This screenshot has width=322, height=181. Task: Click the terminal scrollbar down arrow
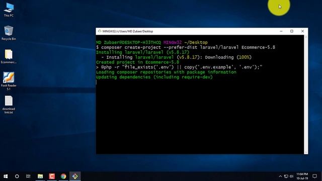tap(306, 152)
